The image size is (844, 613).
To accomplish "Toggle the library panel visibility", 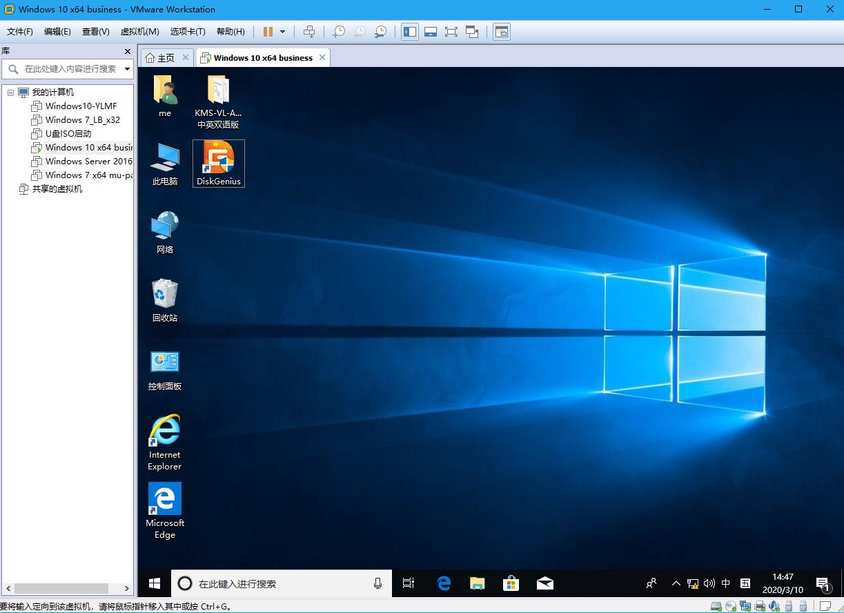I will [410, 32].
